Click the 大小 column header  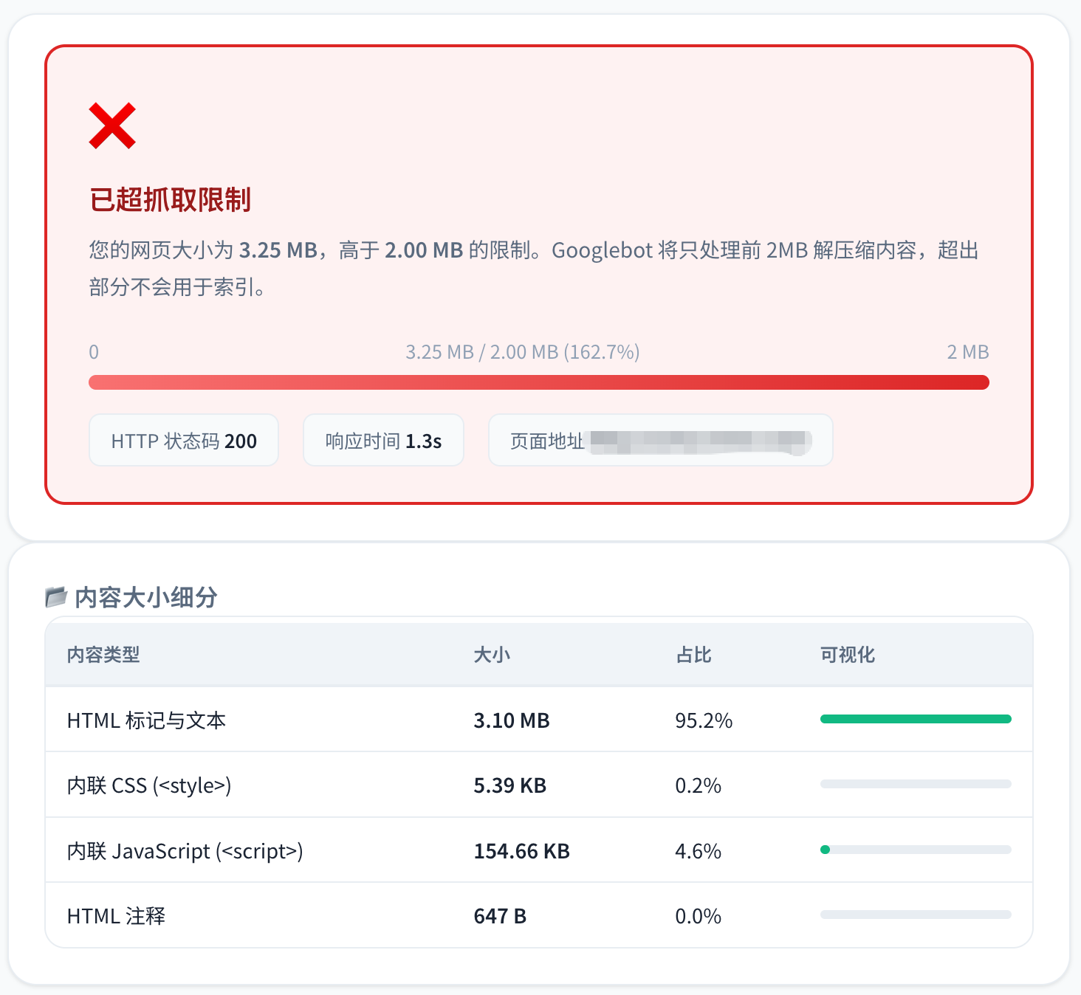click(492, 655)
